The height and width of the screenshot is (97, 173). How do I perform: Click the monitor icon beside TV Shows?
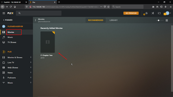4,42
